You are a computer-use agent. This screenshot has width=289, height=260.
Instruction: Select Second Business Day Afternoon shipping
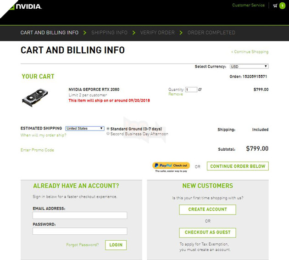pos(108,134)
